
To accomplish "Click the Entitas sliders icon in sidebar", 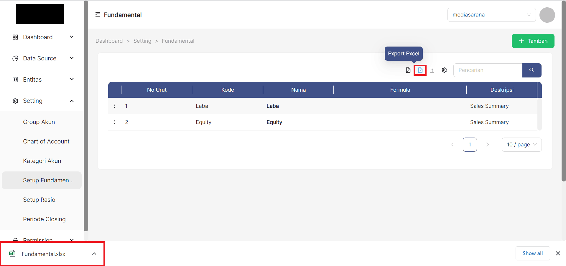I will point(15,79).
